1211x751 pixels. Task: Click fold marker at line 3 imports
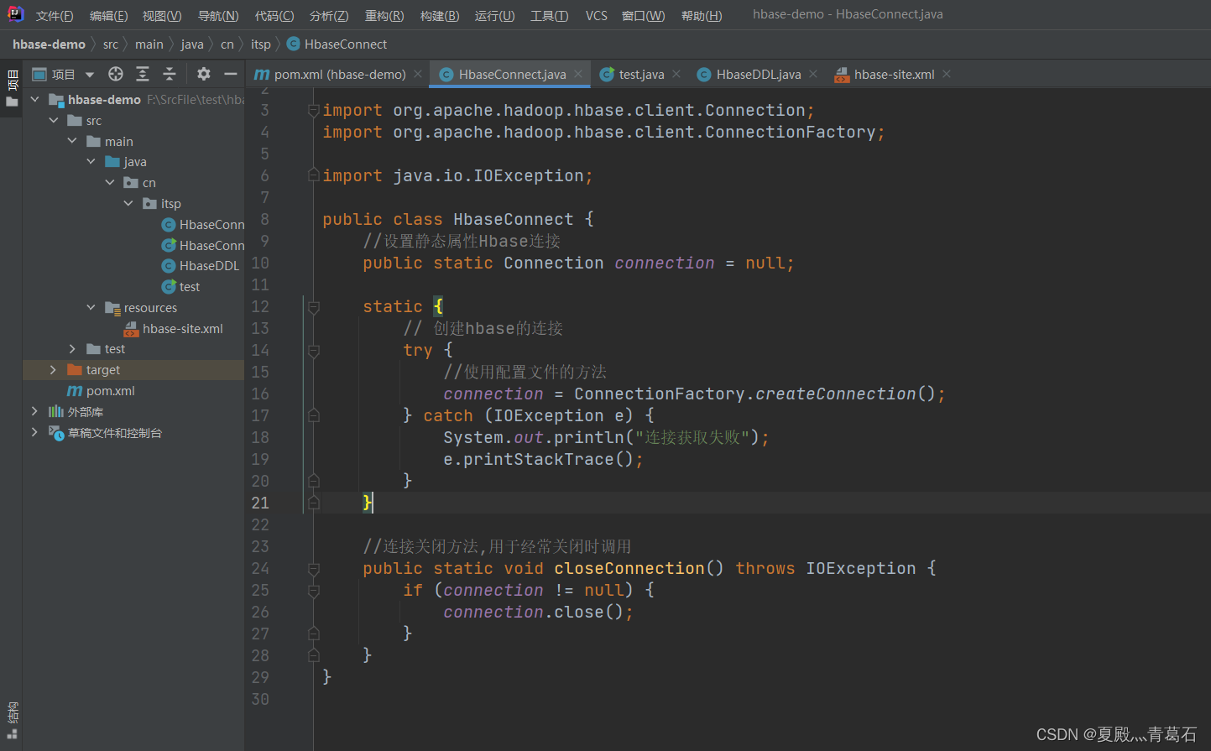(313, 111)
